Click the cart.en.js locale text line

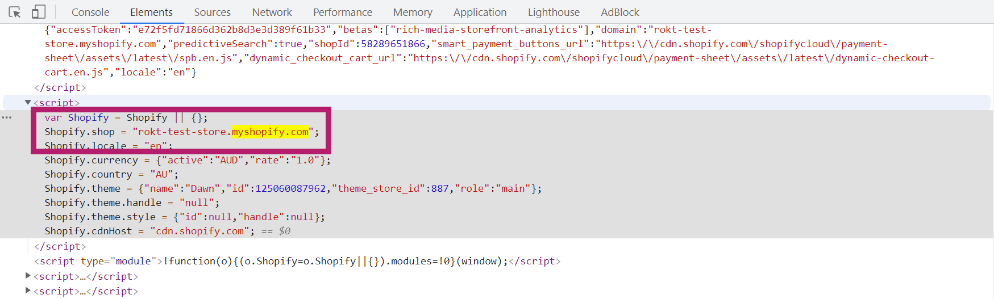pyautogui.click(x=120, y=72)
